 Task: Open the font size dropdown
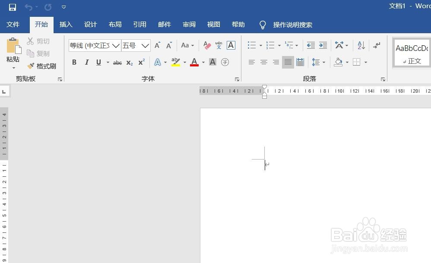145,45
